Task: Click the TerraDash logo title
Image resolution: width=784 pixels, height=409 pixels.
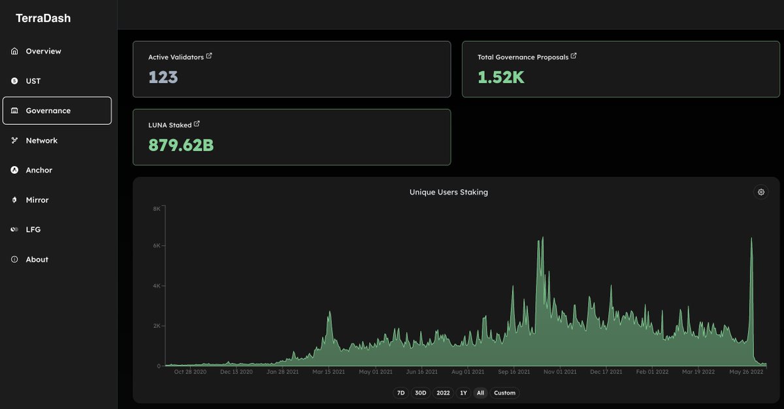Action: 43,18
